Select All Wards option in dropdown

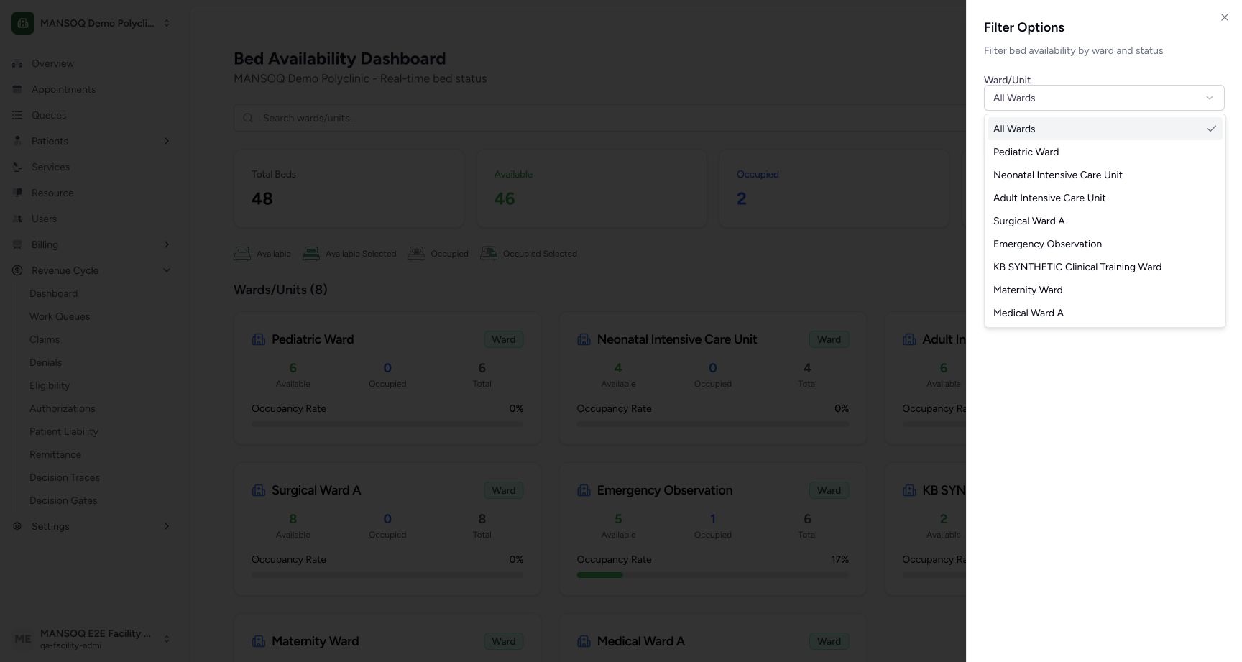pos(1105,129)
